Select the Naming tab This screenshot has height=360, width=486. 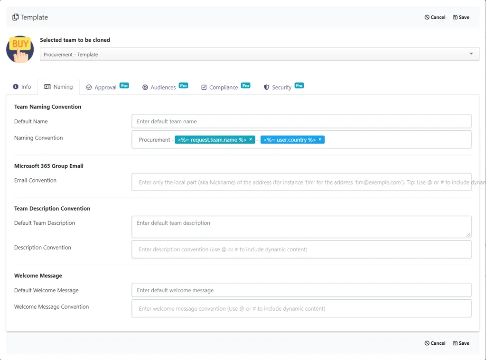click(58, 87)
